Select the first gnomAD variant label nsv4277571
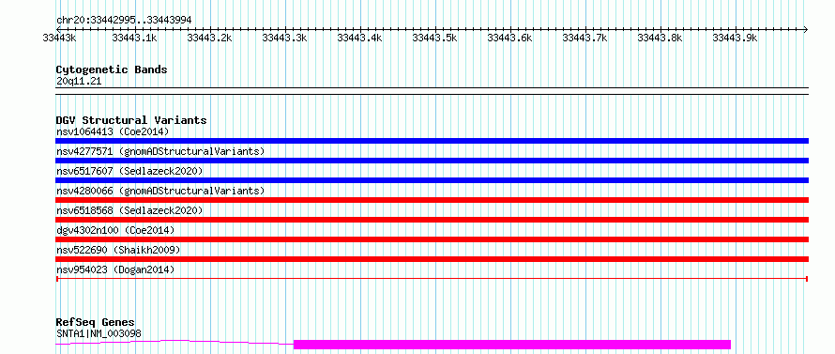The image size is (835, 354). tap(160, 151)
